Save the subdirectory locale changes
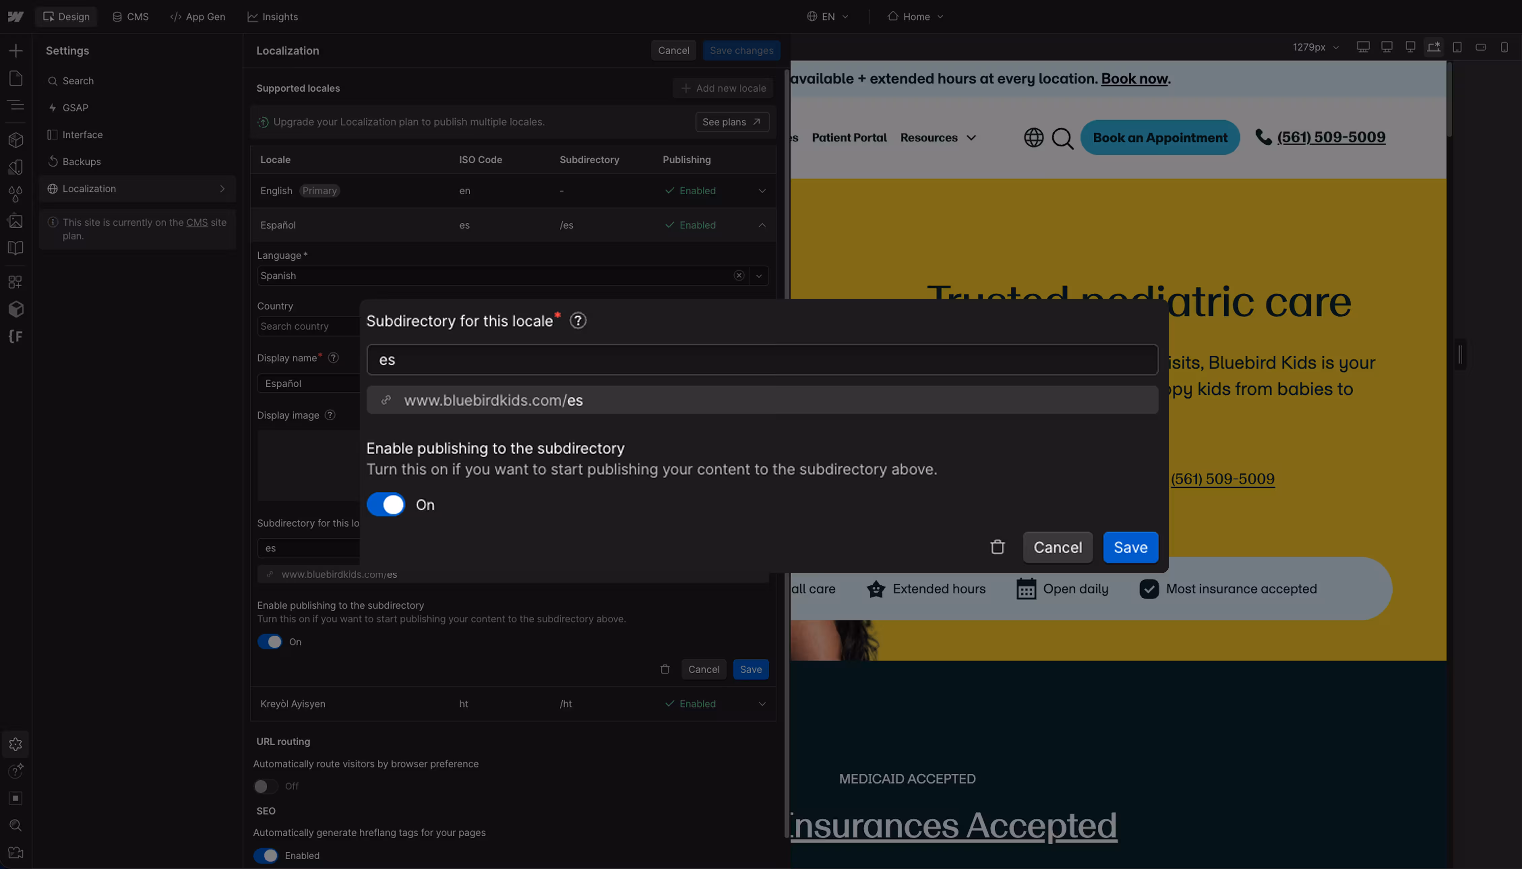This screenshot has height=869, width=1522. pyautogui.click(x=1130, y=547)
